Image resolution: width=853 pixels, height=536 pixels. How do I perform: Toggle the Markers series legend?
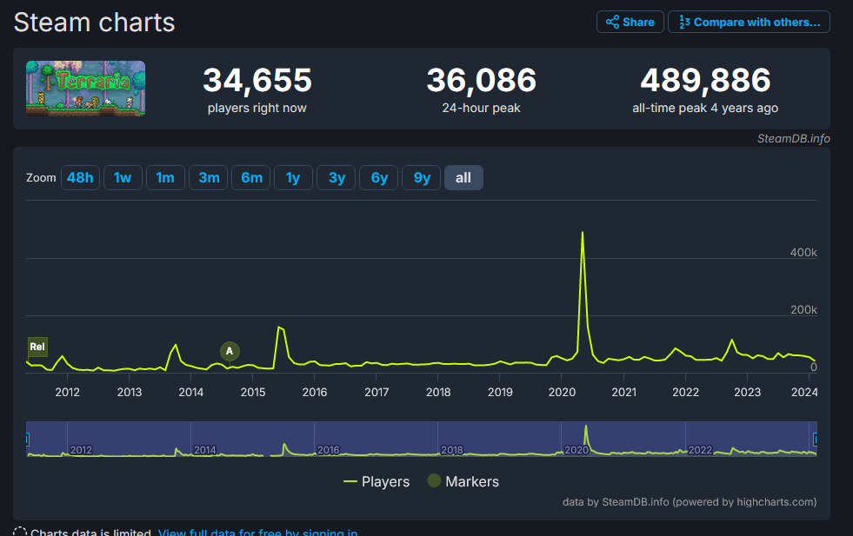tap(463, 481)
